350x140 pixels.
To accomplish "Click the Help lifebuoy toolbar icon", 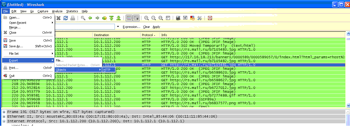I will pos(210,18).
